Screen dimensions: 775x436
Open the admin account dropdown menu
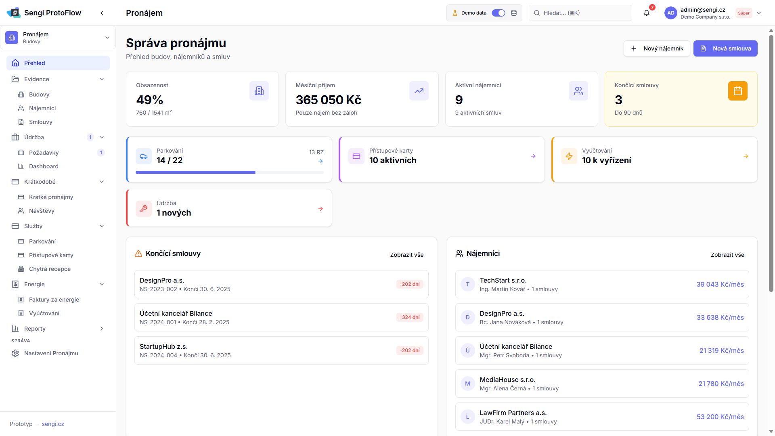(758, 13)
